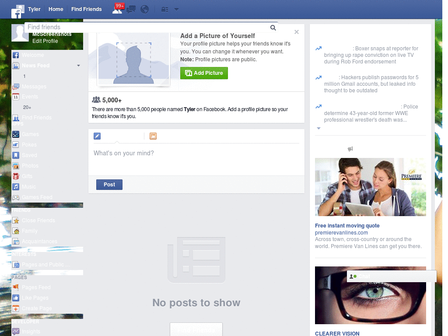Screen dimensions: 448x336
Task: Open Messages icon in left sidebar
Action: coord(16,87)
